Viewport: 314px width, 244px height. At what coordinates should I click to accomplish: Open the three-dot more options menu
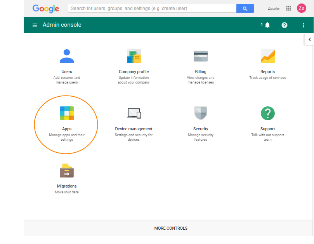coord(304,25)
